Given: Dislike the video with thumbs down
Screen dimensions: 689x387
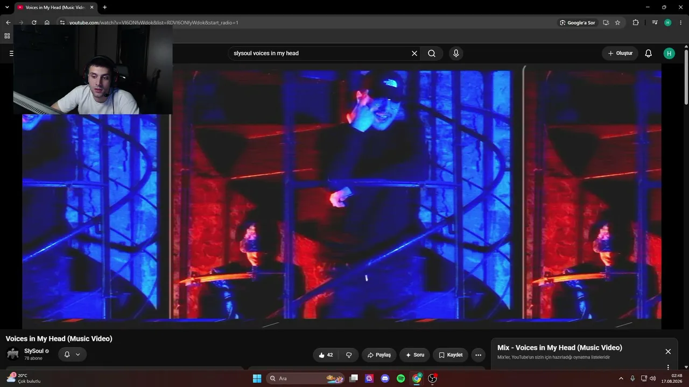Looking at the screenshot, I should (x=349, y=355).
